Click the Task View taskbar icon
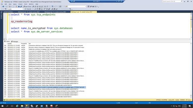Screen dimensions: 193x108 click(12, 106)
